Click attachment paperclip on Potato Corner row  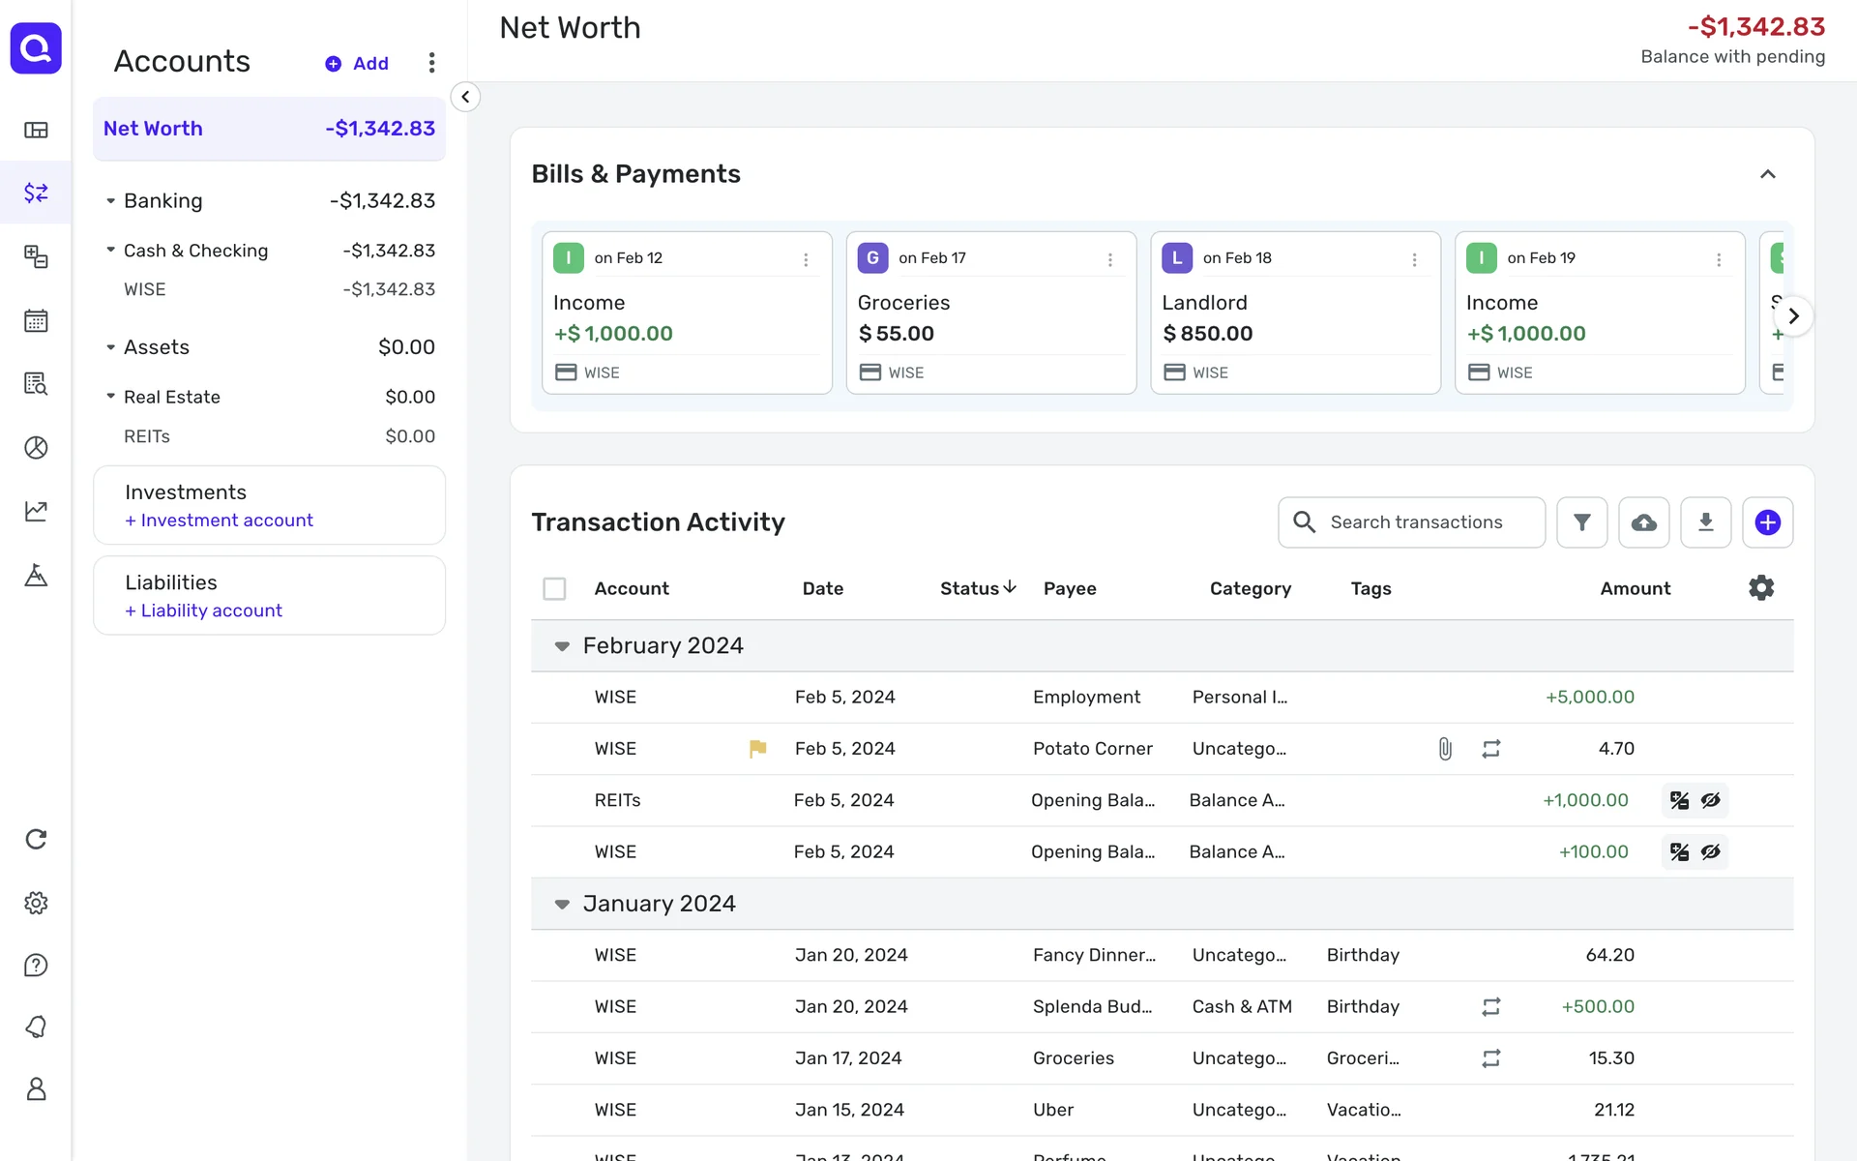[1444, 749]
